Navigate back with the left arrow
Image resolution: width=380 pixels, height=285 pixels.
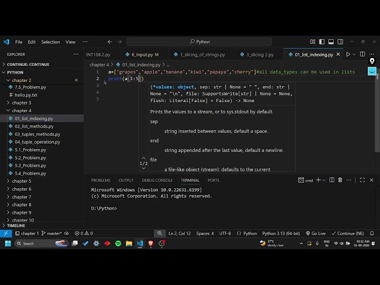coord(110,42)
